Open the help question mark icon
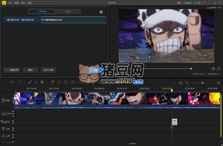 pos(101,12)
